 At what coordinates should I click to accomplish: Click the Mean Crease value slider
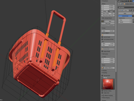coord(108,13)
